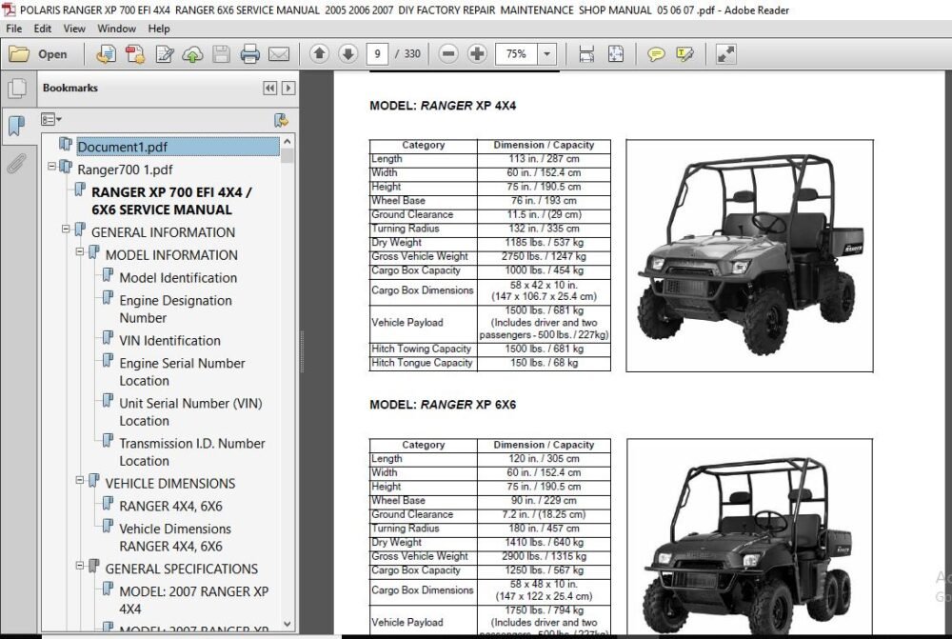This screenshot has width=952, height=639.
Task: Open the zoom level dropdown arrow
Action: [547, 54]
